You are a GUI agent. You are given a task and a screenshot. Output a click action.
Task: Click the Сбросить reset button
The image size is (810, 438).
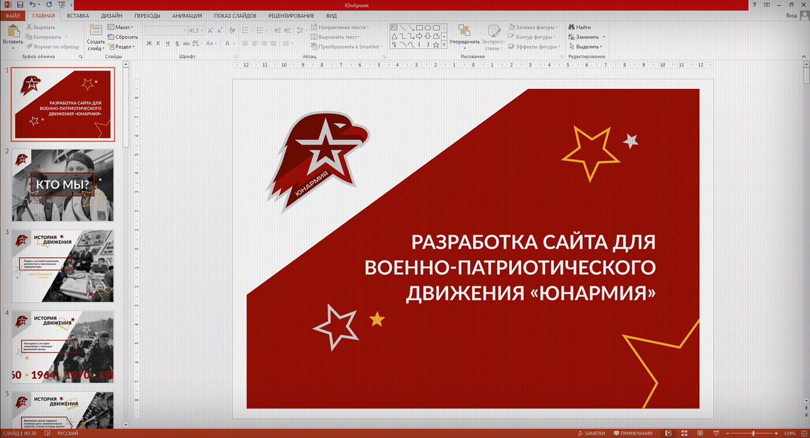(x=123, y=37)
